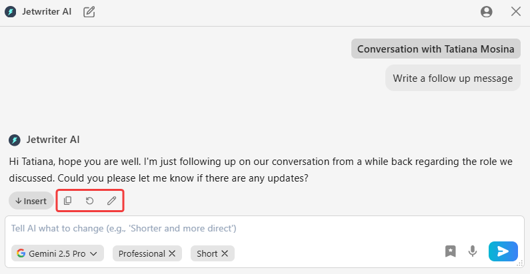Image resolution: width=530 pixels, height=274 pixels.
Task: Click the 'Write a follow up message' bubble
Action: click(x=453, y=78)
